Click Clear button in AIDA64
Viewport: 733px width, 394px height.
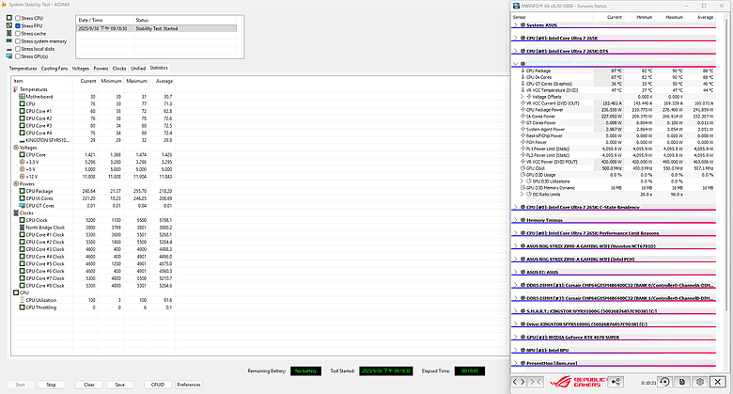tap(89, 385)
